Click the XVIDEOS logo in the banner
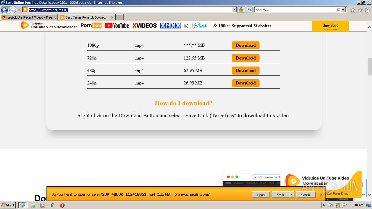The image size is (372, 209). click(144, 26)
